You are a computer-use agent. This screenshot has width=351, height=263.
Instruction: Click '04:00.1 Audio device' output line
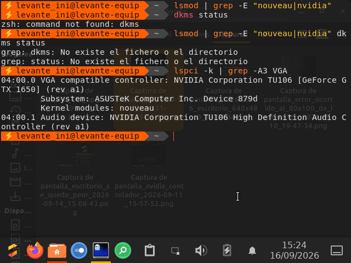pyautogui.click(x=174, y=122)
